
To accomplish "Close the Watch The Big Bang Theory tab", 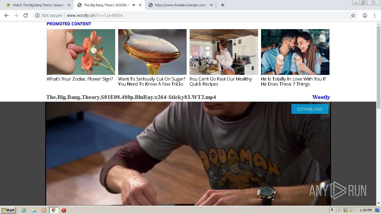I will click(69, 5).
